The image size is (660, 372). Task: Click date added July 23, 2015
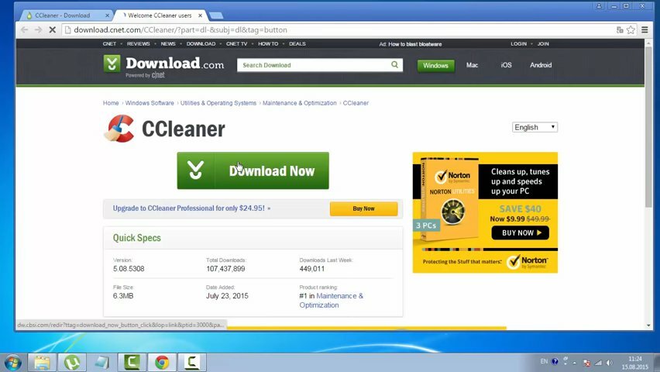[227, 296]
